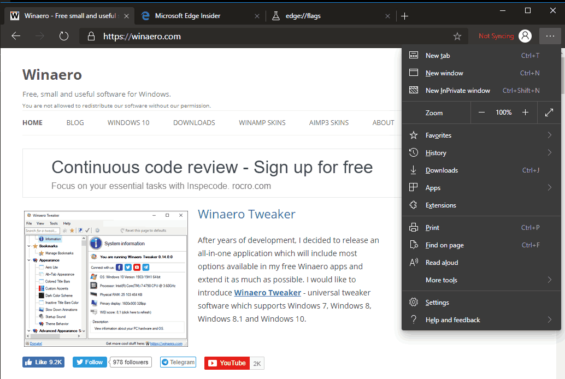Increase zoom with plus button
Image resolution: width=565 pixels, height=379 pixels.
[525, 112]
